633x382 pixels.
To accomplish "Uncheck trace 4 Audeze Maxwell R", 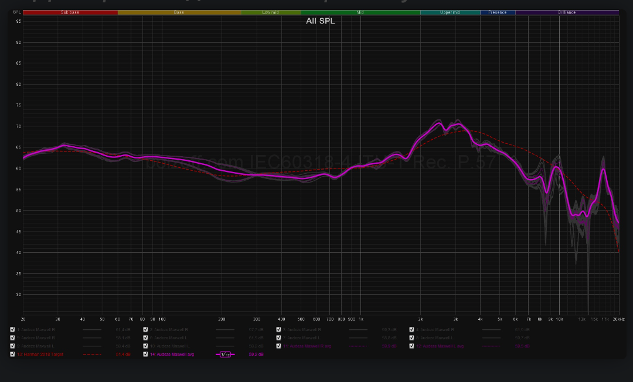I will [411, 330].
